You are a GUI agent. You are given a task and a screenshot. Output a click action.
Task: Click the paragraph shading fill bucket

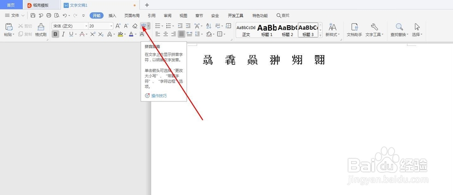pyautogui.click(x=209, y=34)
